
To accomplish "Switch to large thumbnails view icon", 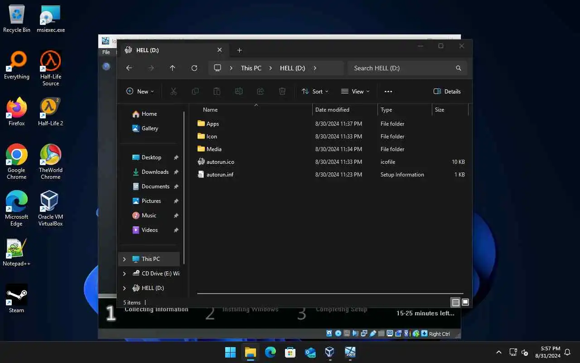I will pos(465,302).
